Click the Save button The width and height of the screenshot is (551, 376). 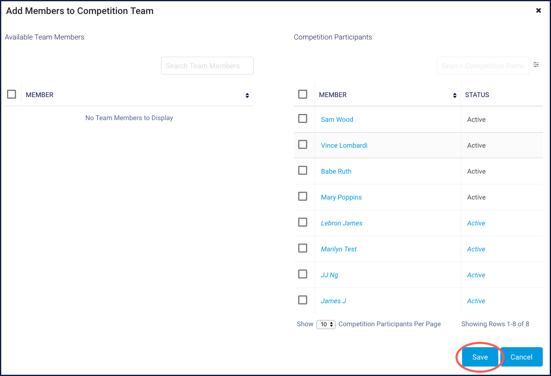pyautogui.click(x=480, y=357)
